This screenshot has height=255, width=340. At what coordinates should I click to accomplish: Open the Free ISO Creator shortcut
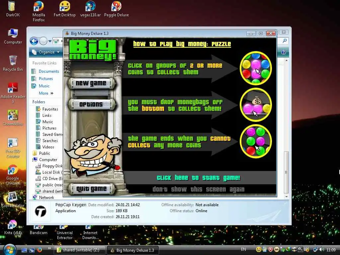[x=13, y=148]
